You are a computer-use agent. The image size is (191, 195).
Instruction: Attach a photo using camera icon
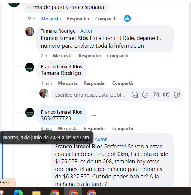[x=156, y=94]
